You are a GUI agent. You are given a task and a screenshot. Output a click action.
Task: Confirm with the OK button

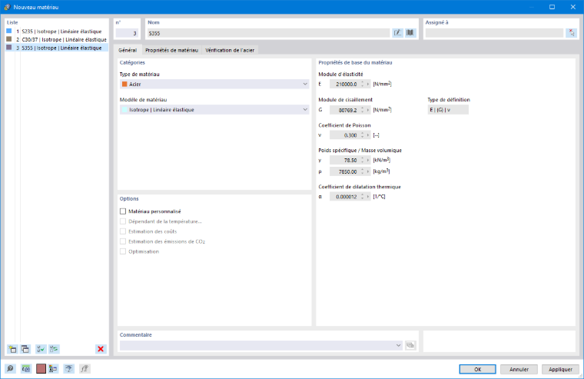477,369
